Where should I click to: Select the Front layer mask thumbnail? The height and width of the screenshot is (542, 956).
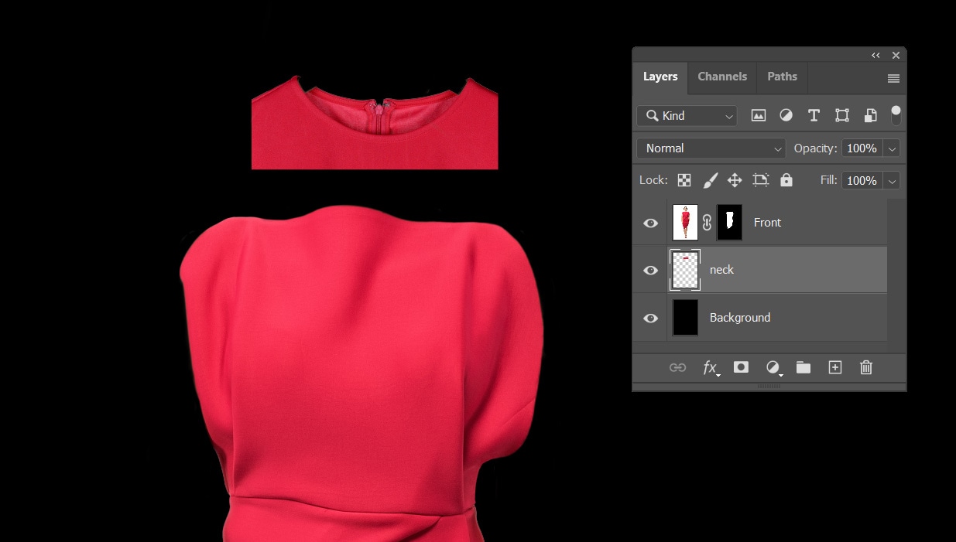729,222
